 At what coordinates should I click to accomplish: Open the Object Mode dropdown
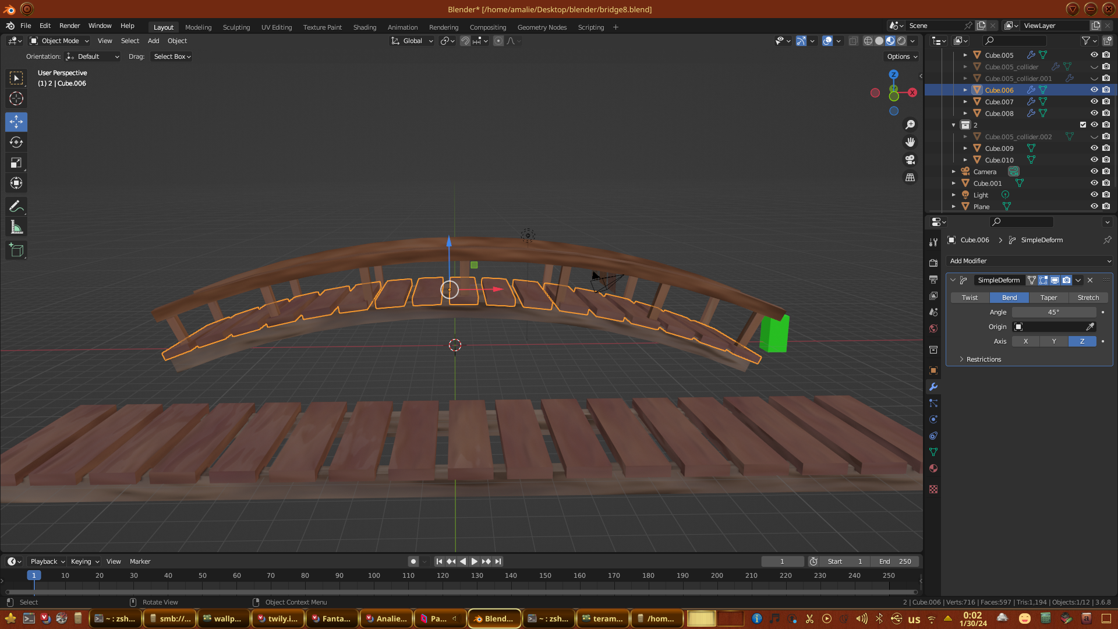click(59, 41)
